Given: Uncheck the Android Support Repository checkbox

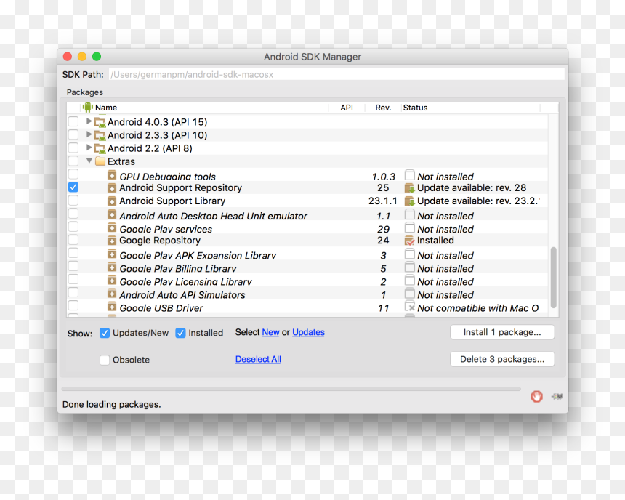Looking at the screenshot, I should [x=73, y=187].
